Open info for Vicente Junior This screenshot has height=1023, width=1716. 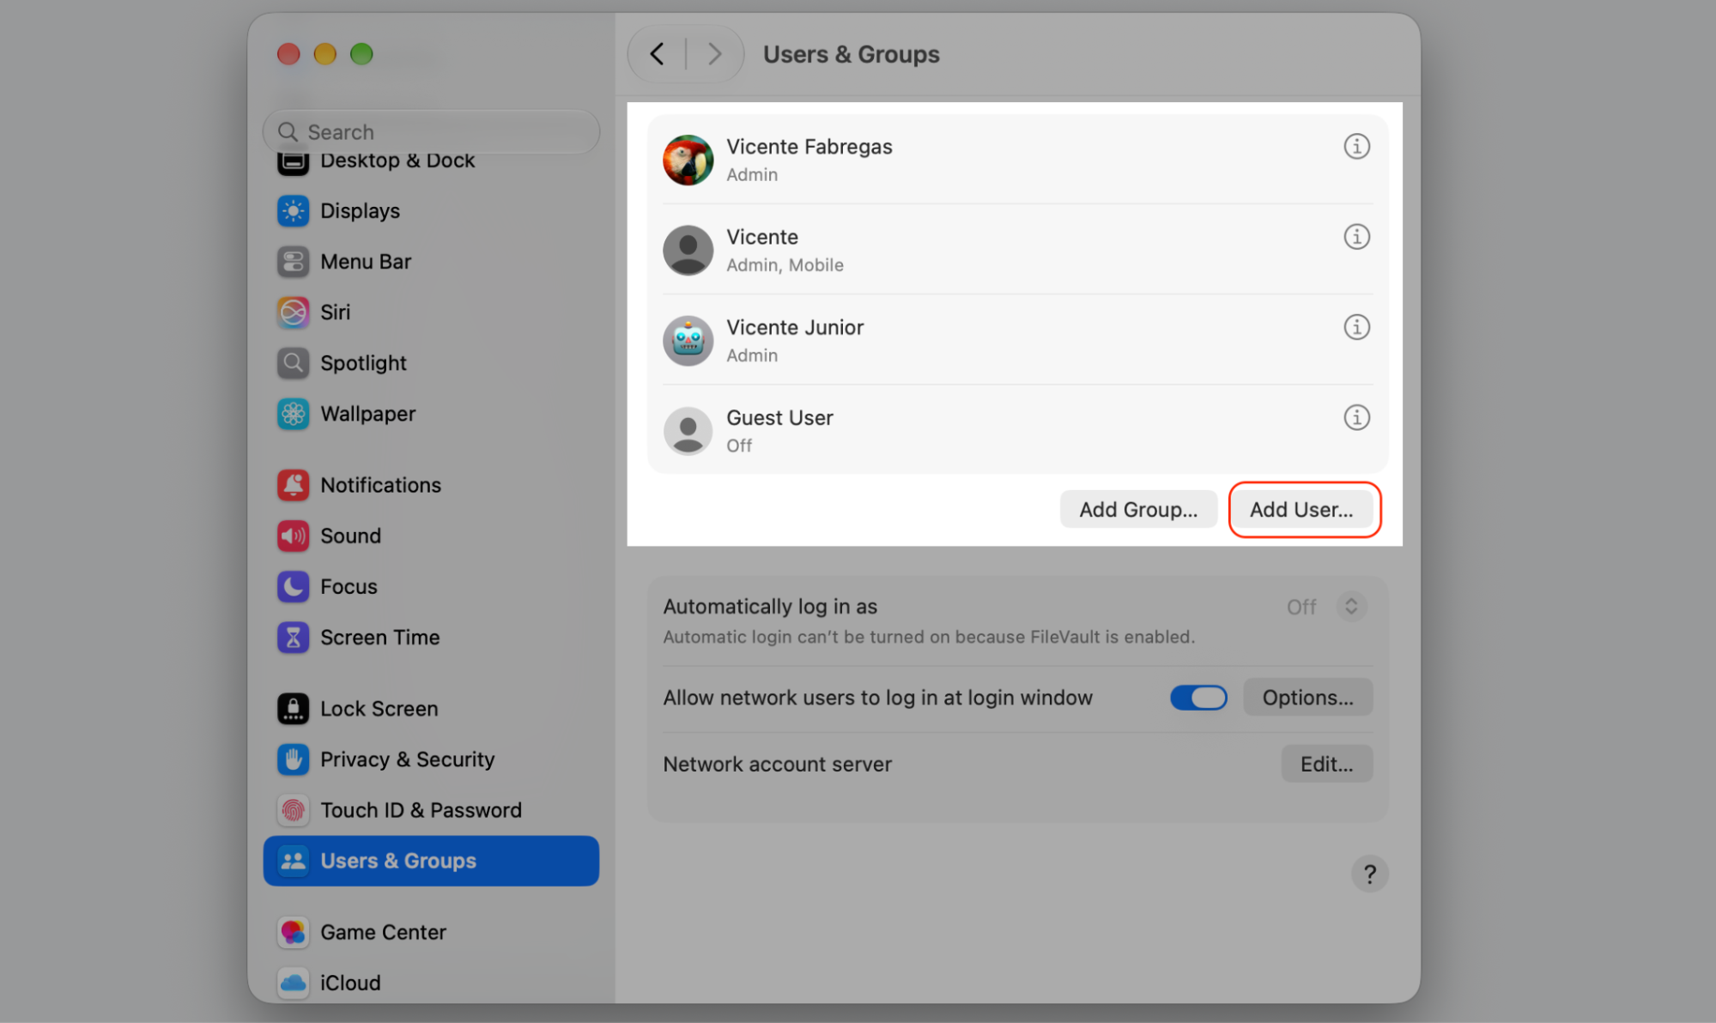pyautogui.click(x=1356, y=327)
